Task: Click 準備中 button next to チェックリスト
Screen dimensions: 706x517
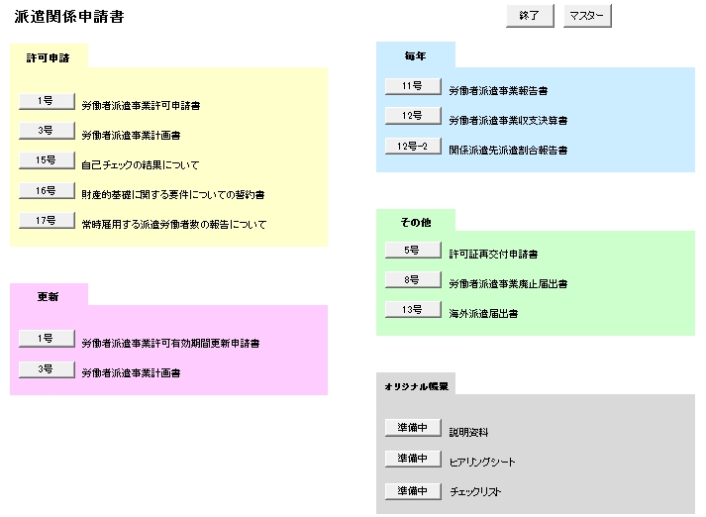Action: point(413,491)
